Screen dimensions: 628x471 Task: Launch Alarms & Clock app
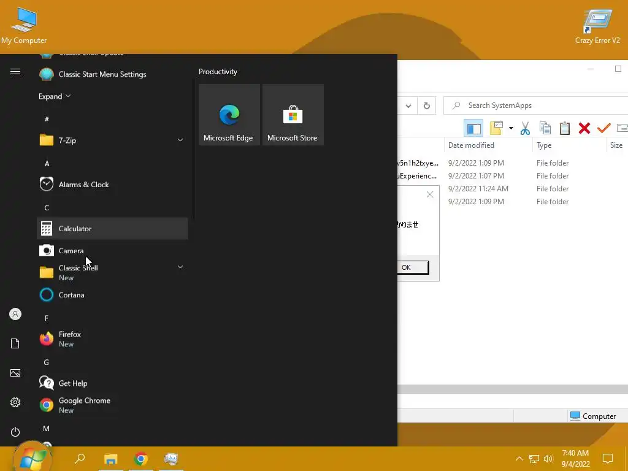[112, 184]
